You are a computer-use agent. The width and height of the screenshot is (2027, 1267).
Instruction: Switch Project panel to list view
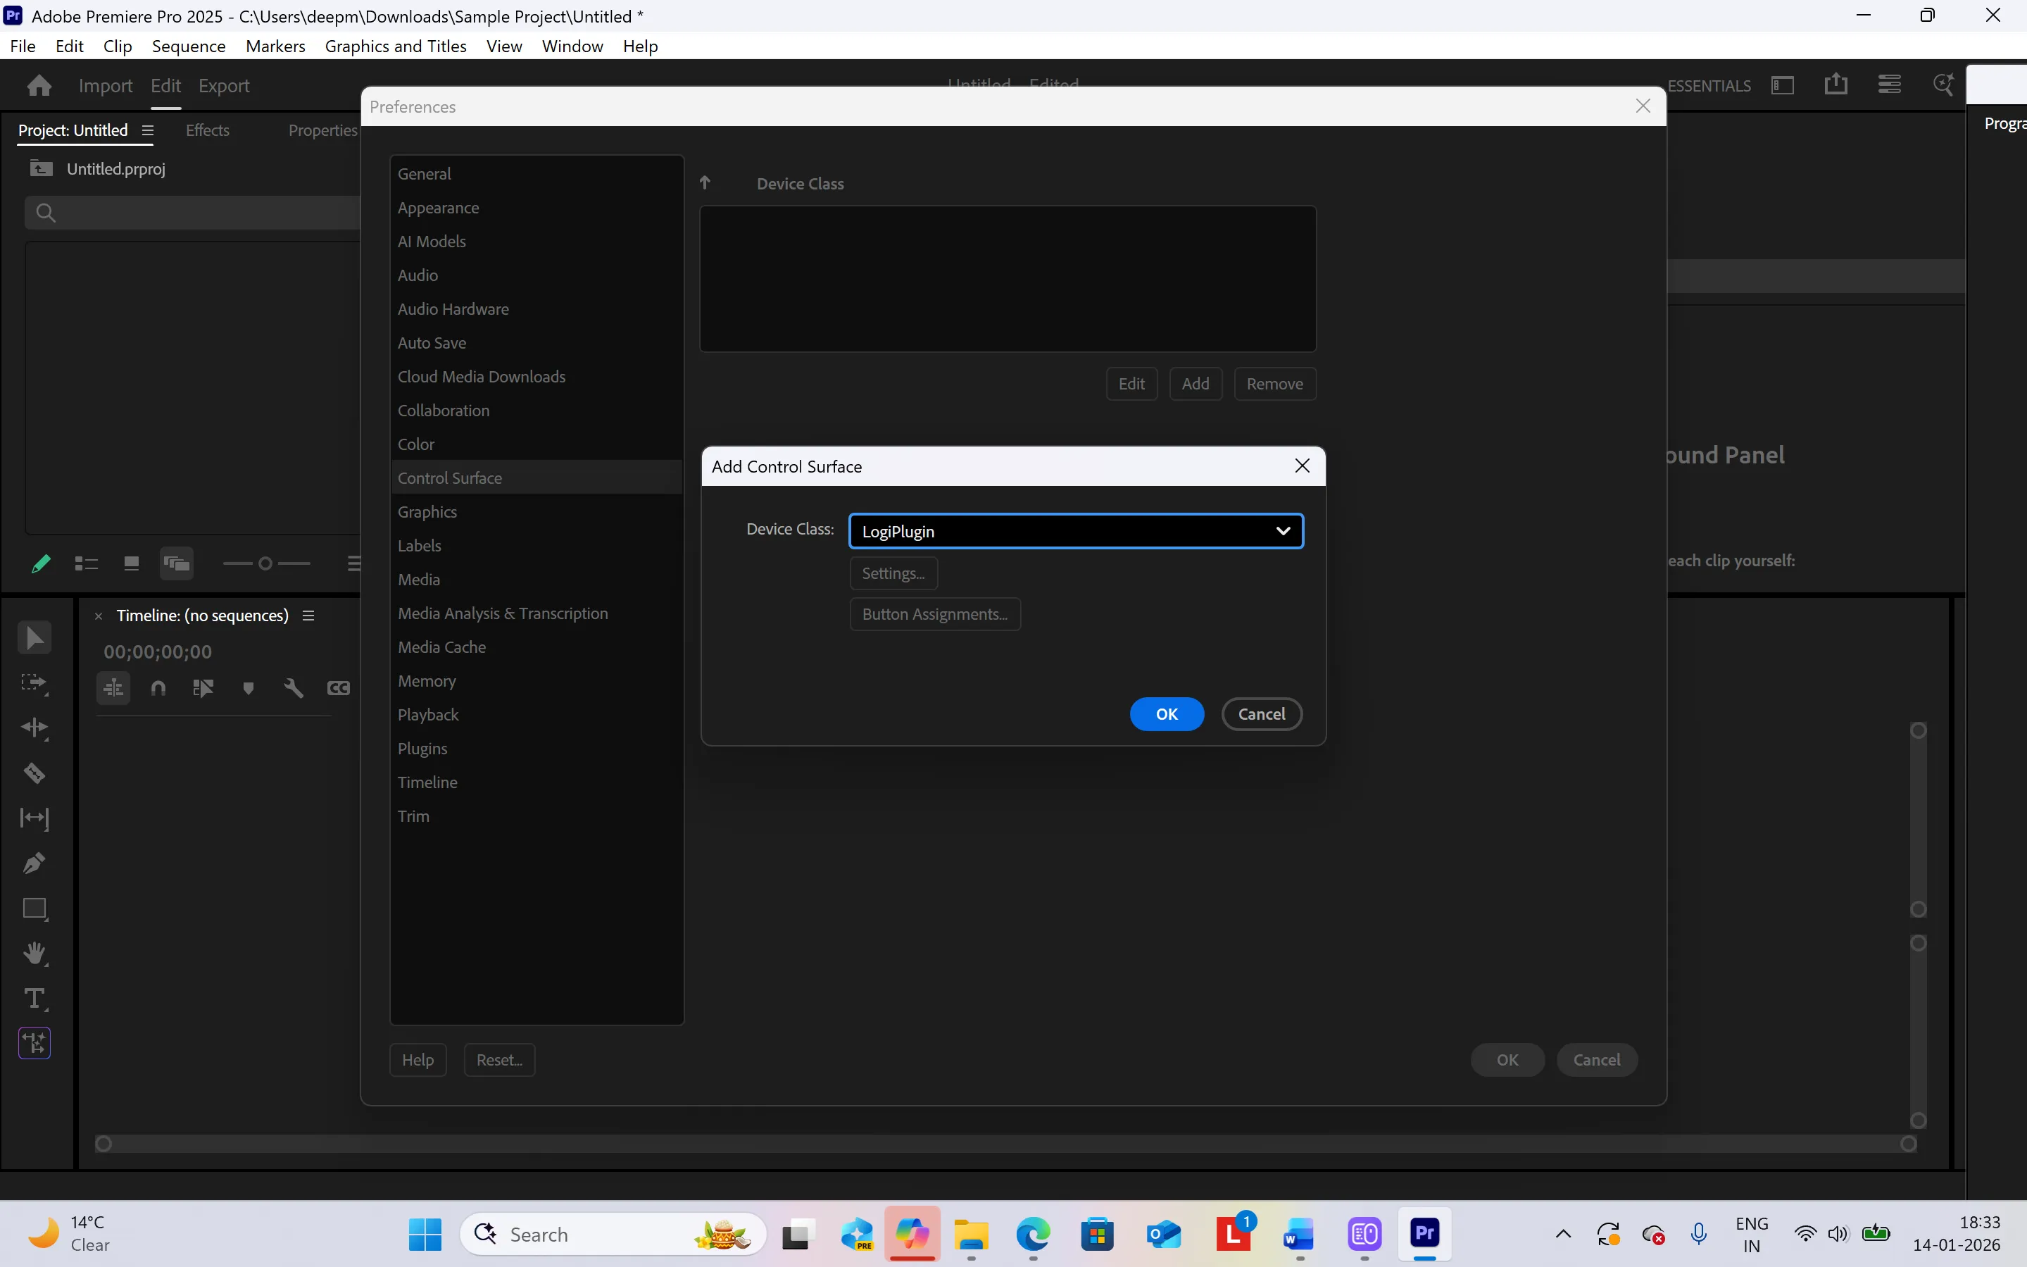click(87, 564)
